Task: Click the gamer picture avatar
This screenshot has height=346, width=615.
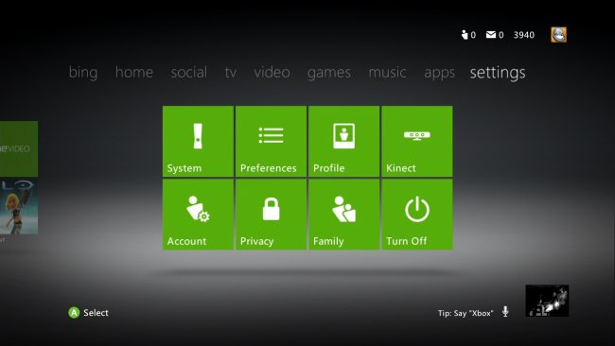Action: [558, 34]
